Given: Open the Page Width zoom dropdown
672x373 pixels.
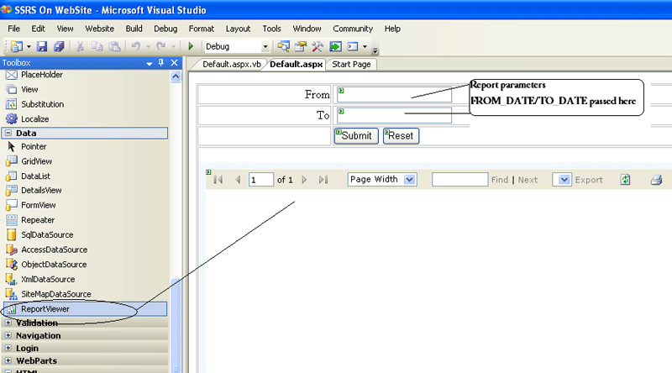Looking at the screenshot, I should 410,179.
